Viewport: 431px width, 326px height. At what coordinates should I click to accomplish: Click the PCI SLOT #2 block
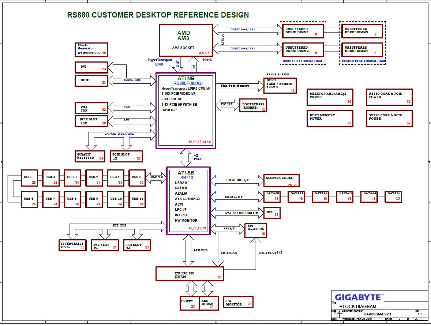[x=137, y=245]
